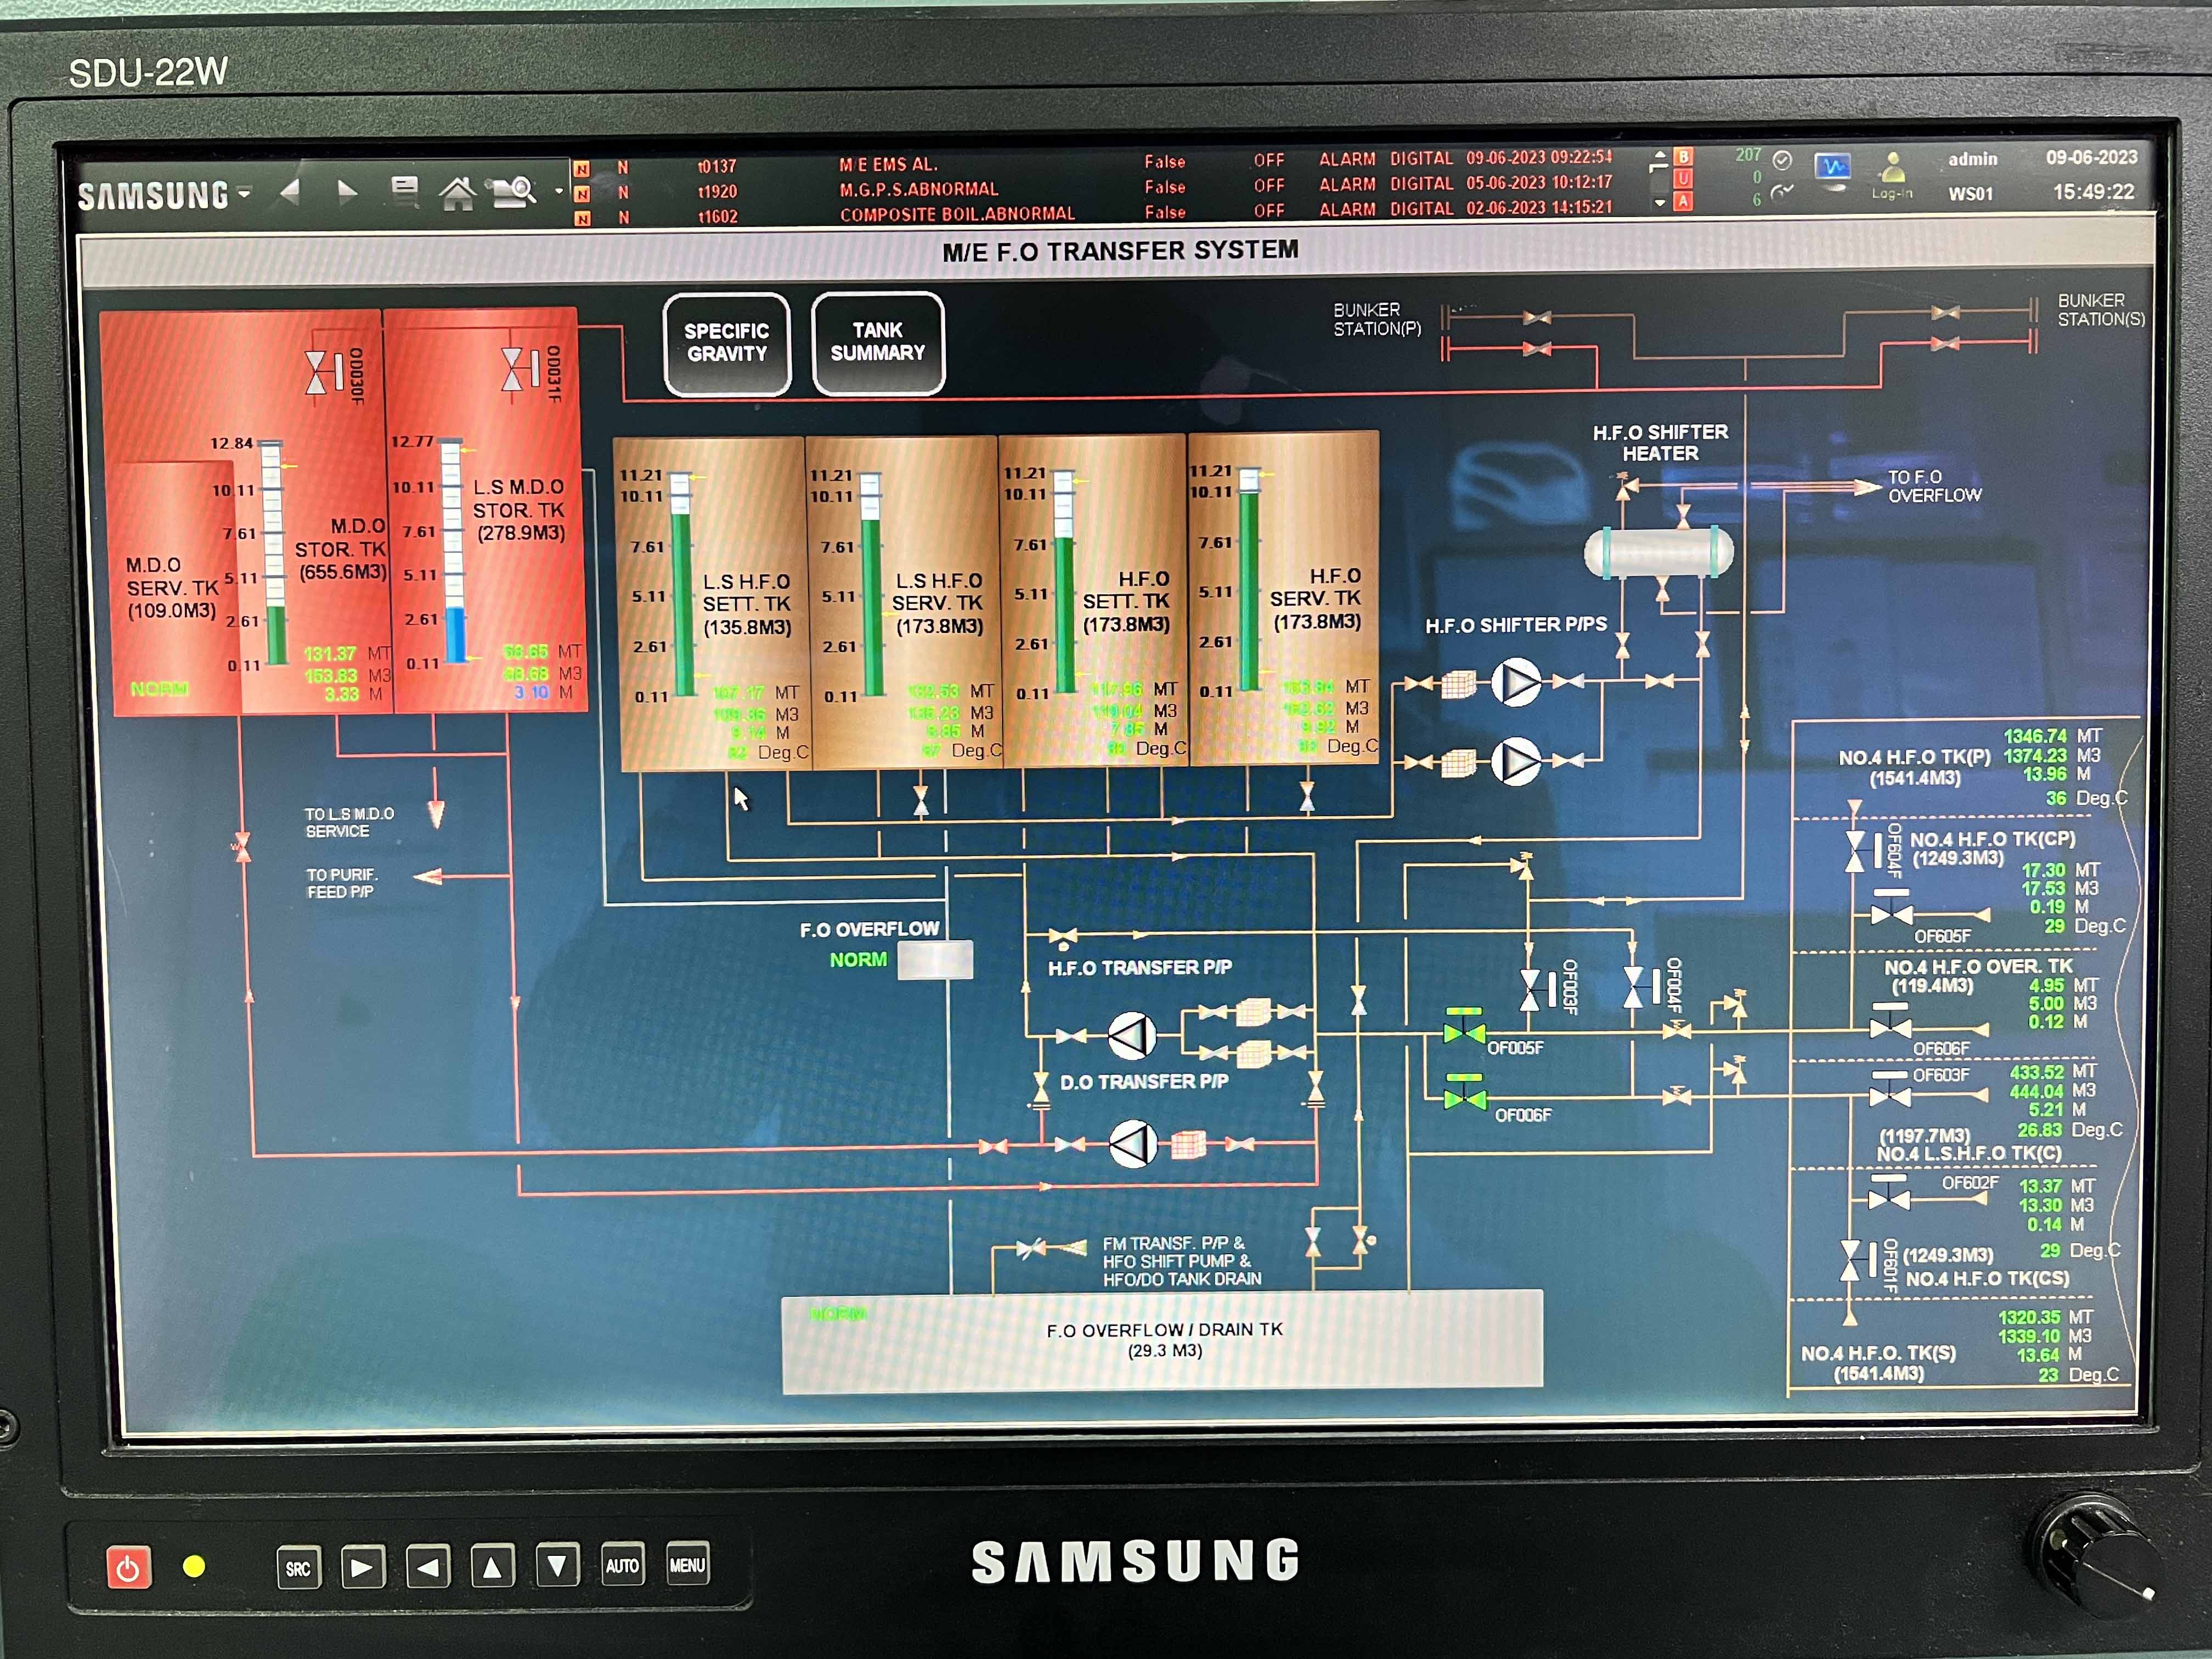2212x1659 pixels.
Task: Open the TANK SUMMARY page
Action: point(877,342)
